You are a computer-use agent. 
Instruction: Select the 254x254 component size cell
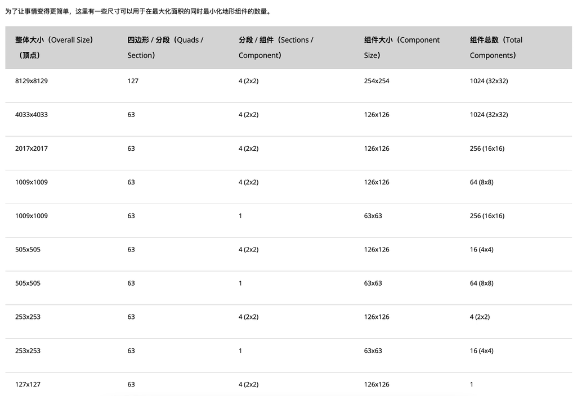377,81
